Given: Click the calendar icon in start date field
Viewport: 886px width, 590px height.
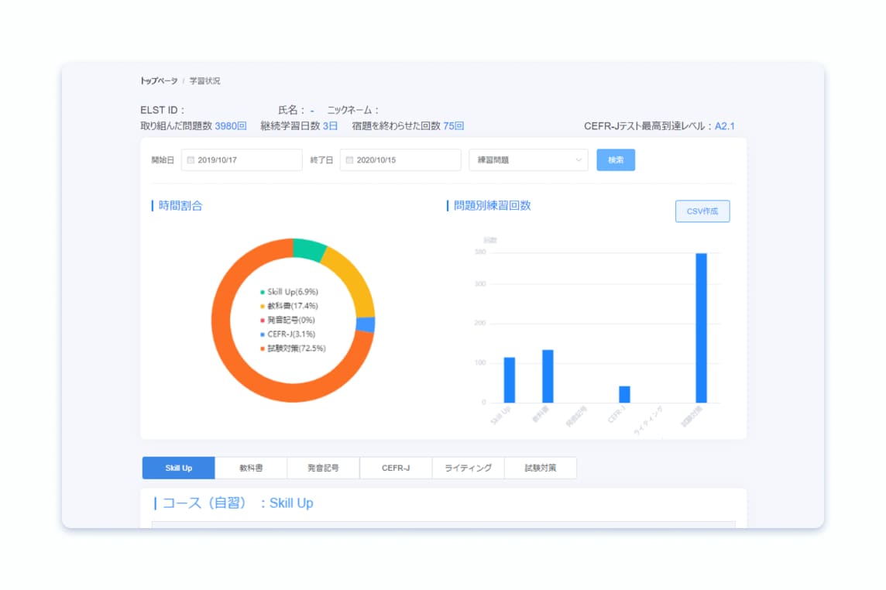Looking at the screenshot, I should 191,160.
